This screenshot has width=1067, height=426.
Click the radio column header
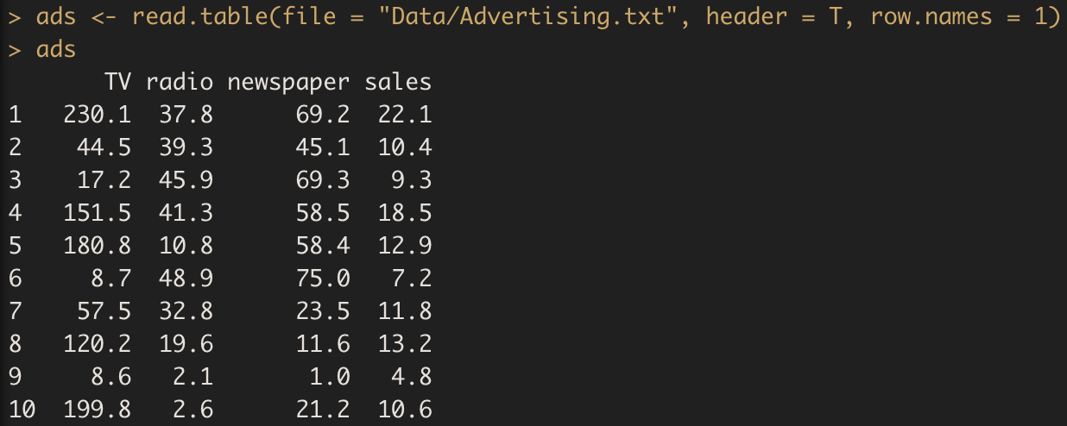[179, 83]
